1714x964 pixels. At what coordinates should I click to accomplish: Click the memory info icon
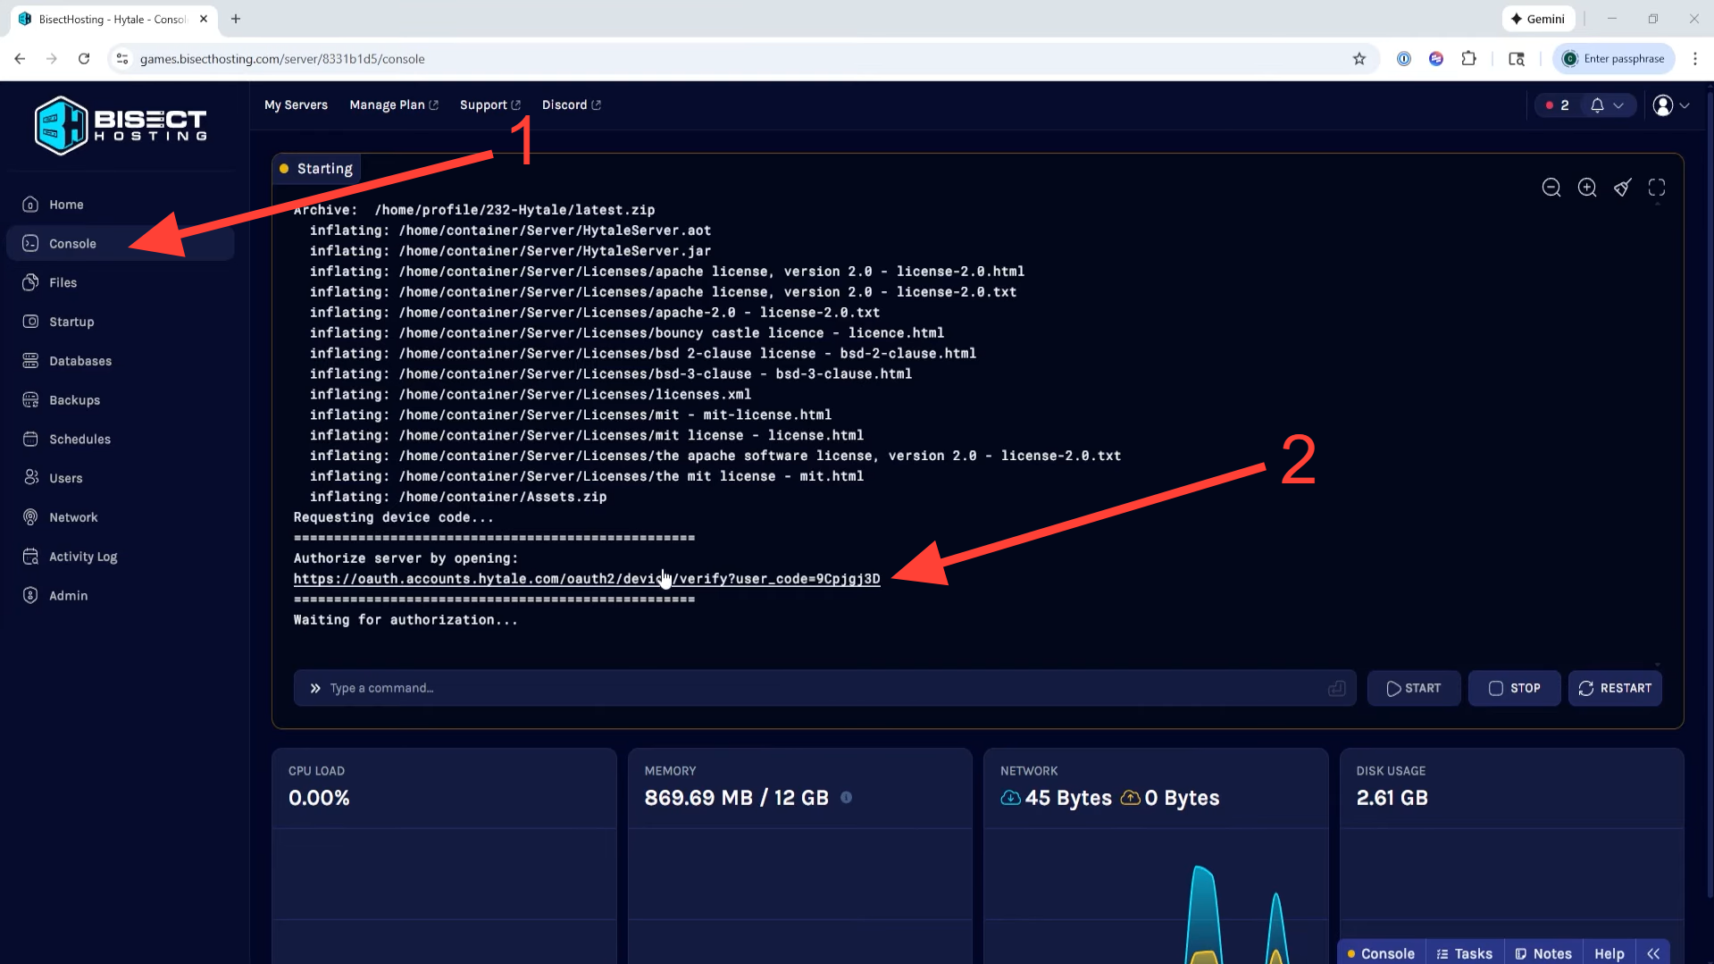click(846, 798)
